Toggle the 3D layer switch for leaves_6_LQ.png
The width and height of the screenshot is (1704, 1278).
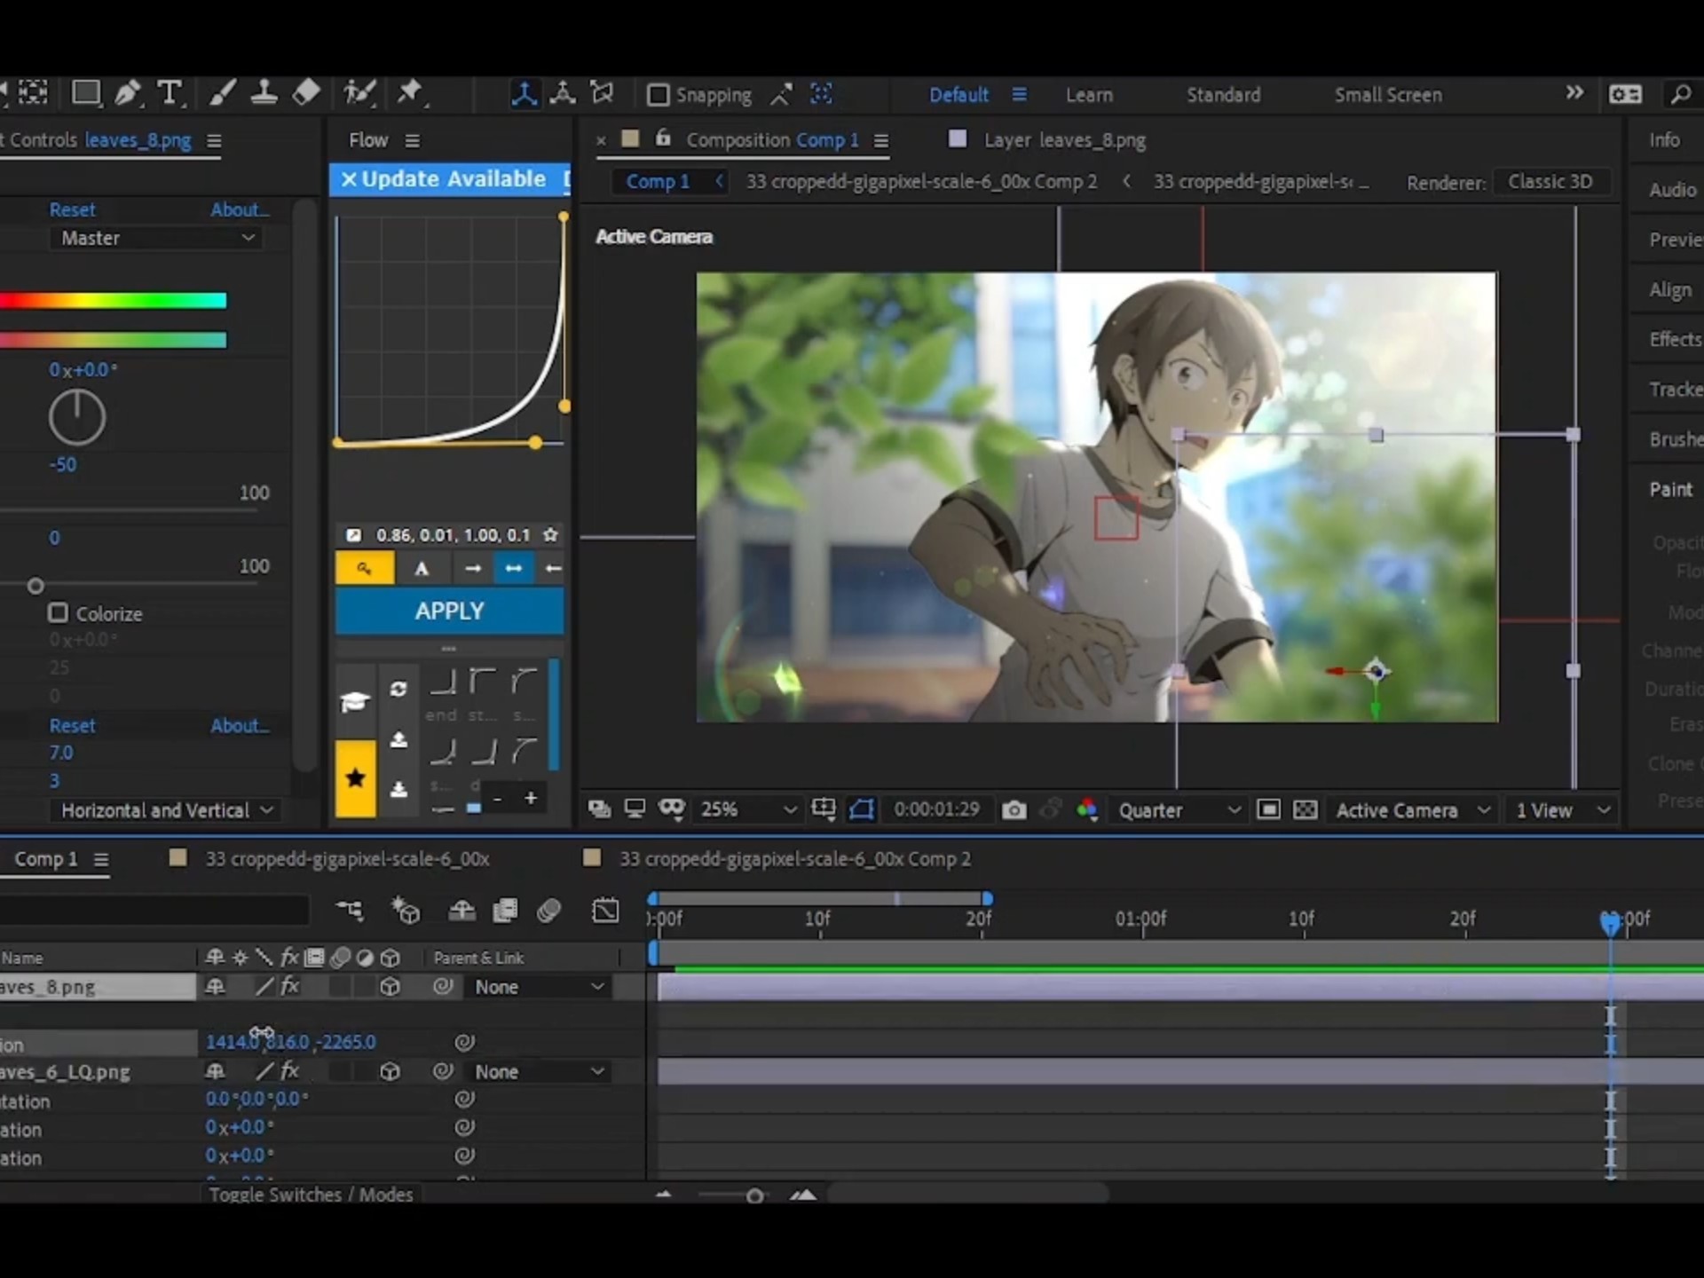tap(390, 1071)
